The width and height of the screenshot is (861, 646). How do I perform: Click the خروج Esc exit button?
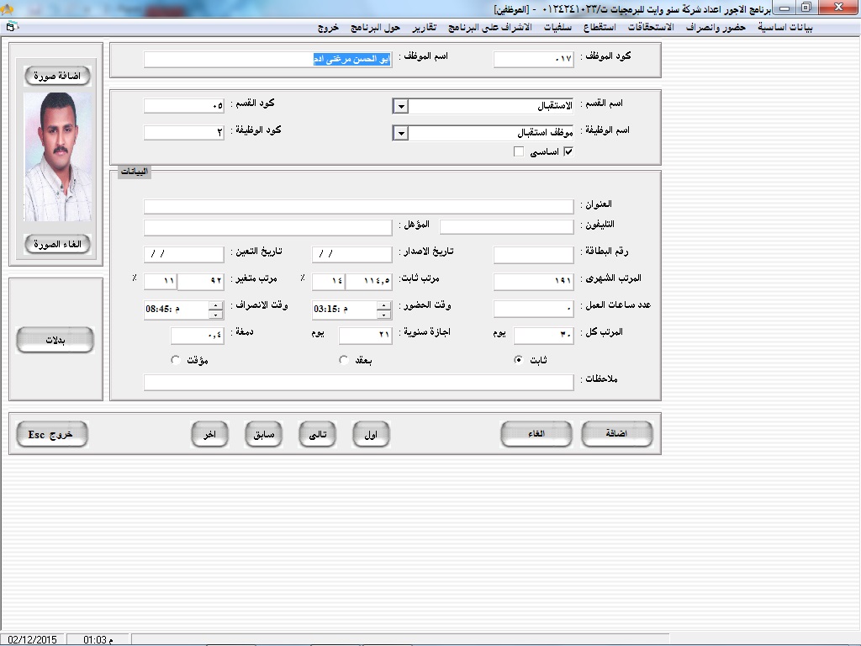tap(52, 434)
